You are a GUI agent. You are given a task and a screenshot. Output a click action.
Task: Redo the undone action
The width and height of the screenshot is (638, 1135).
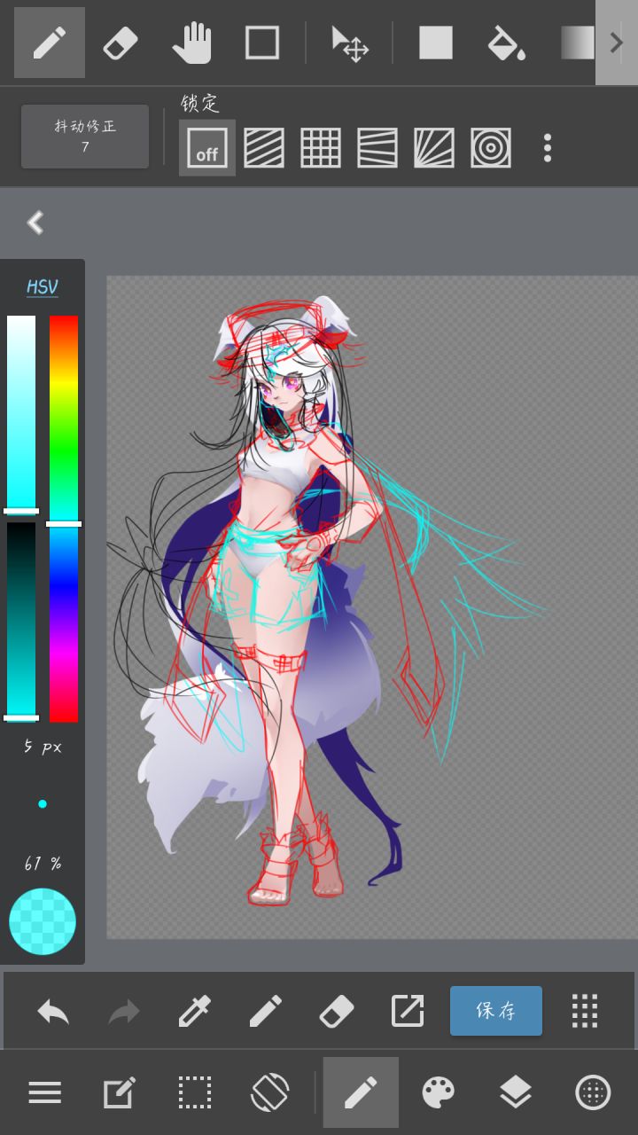click(124, 1011)
